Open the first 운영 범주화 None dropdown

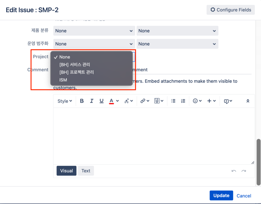[x=94, y=44]
